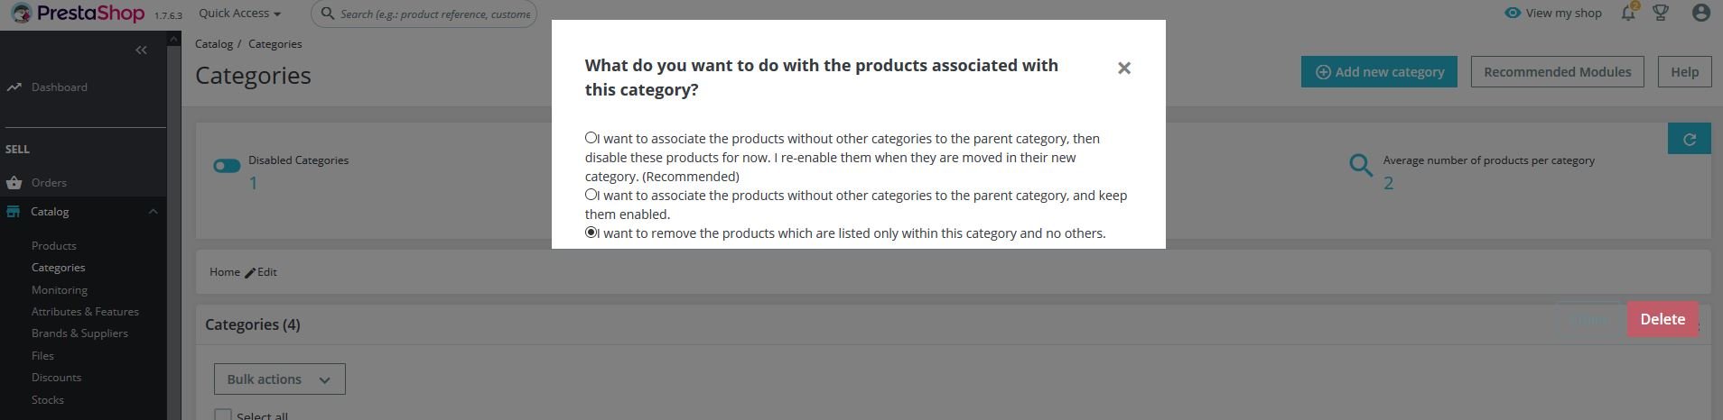Open notifications bell icon
The height and width of the screenshot is (420, 1723).
click(x=1627, y=13)
